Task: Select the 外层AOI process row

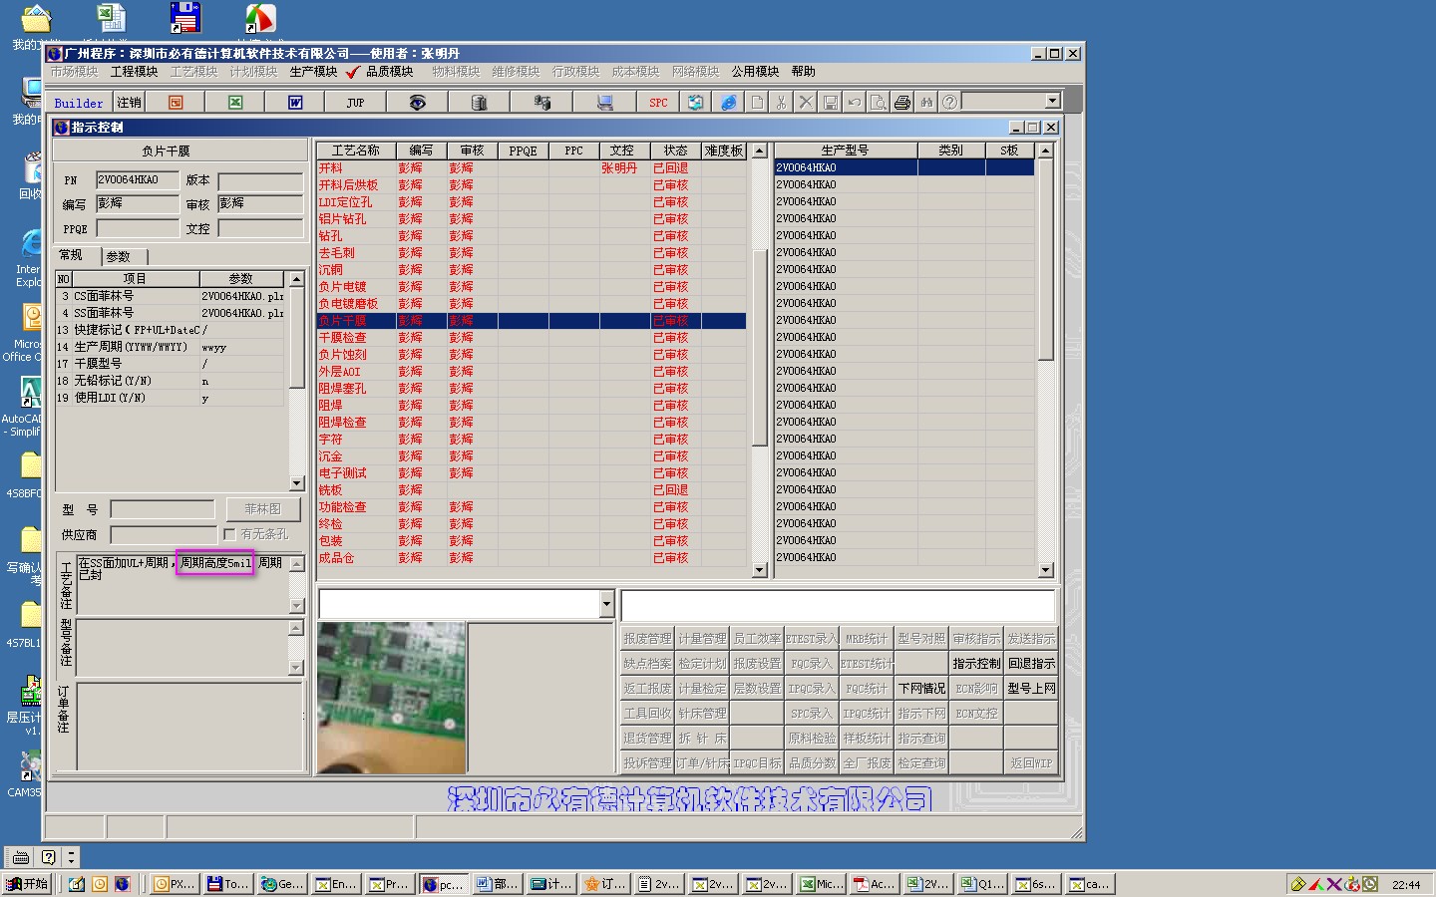Action: pos(532,372)
